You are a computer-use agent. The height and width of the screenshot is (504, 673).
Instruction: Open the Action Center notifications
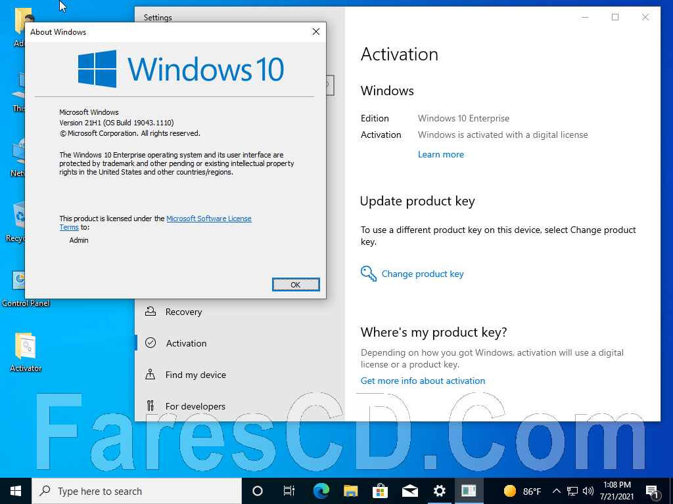652,492
